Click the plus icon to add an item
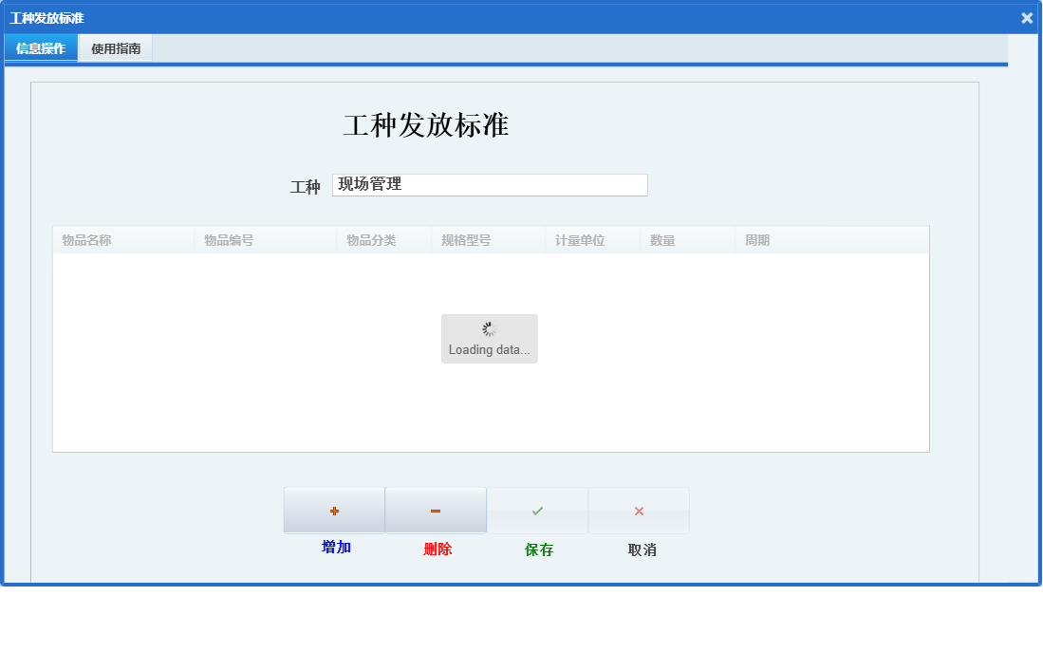Viewport: 1043px width, 652px height. pos(334,510)
